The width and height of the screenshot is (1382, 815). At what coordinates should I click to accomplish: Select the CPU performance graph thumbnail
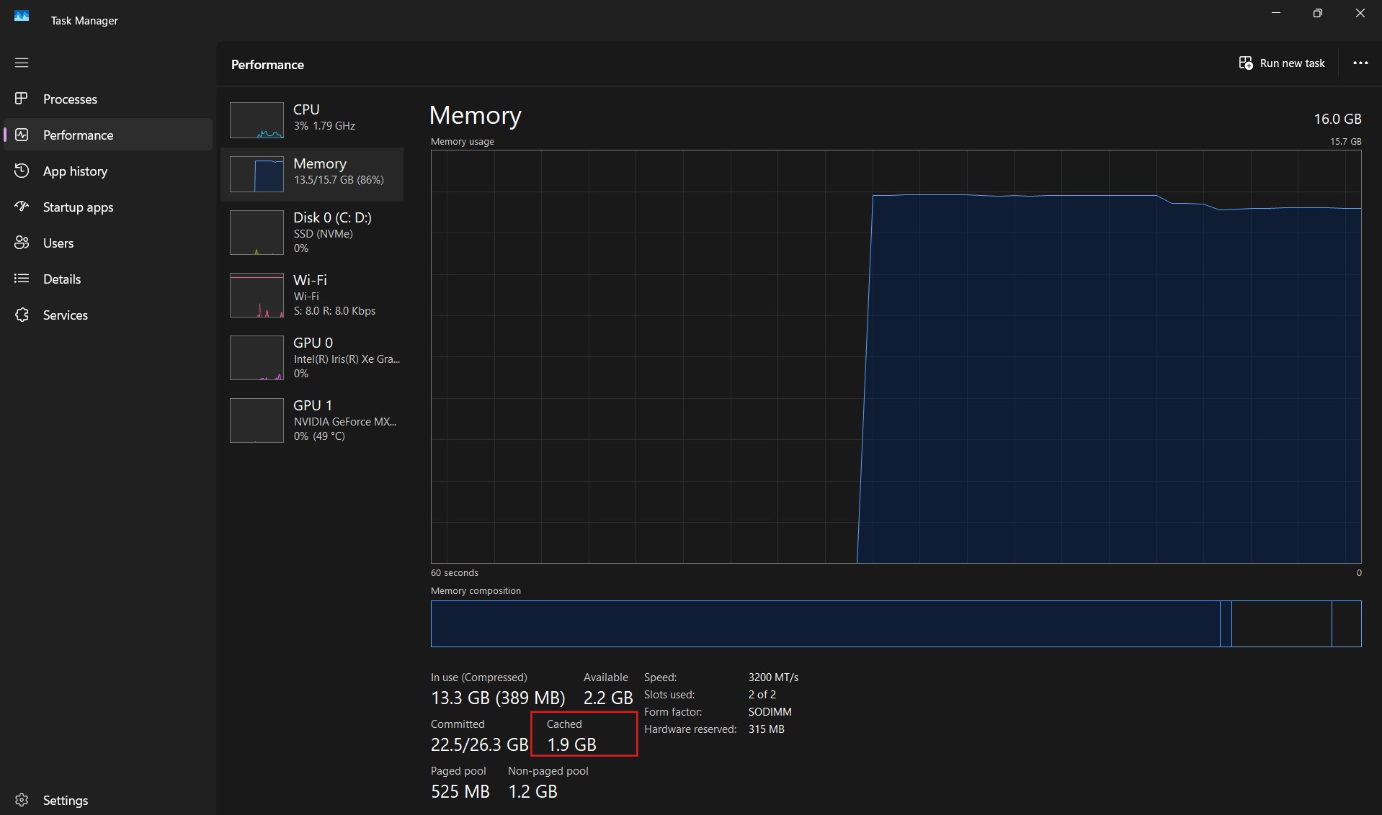tap(257, 120)
